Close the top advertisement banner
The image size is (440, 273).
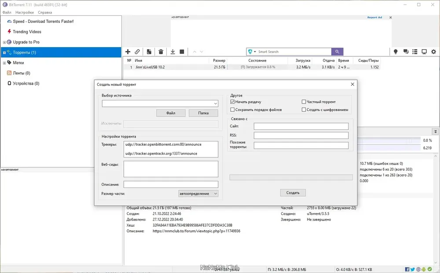point(390,18)
